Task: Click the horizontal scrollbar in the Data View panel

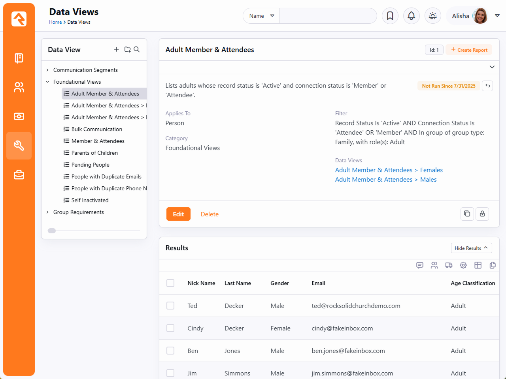Action: 52,231
